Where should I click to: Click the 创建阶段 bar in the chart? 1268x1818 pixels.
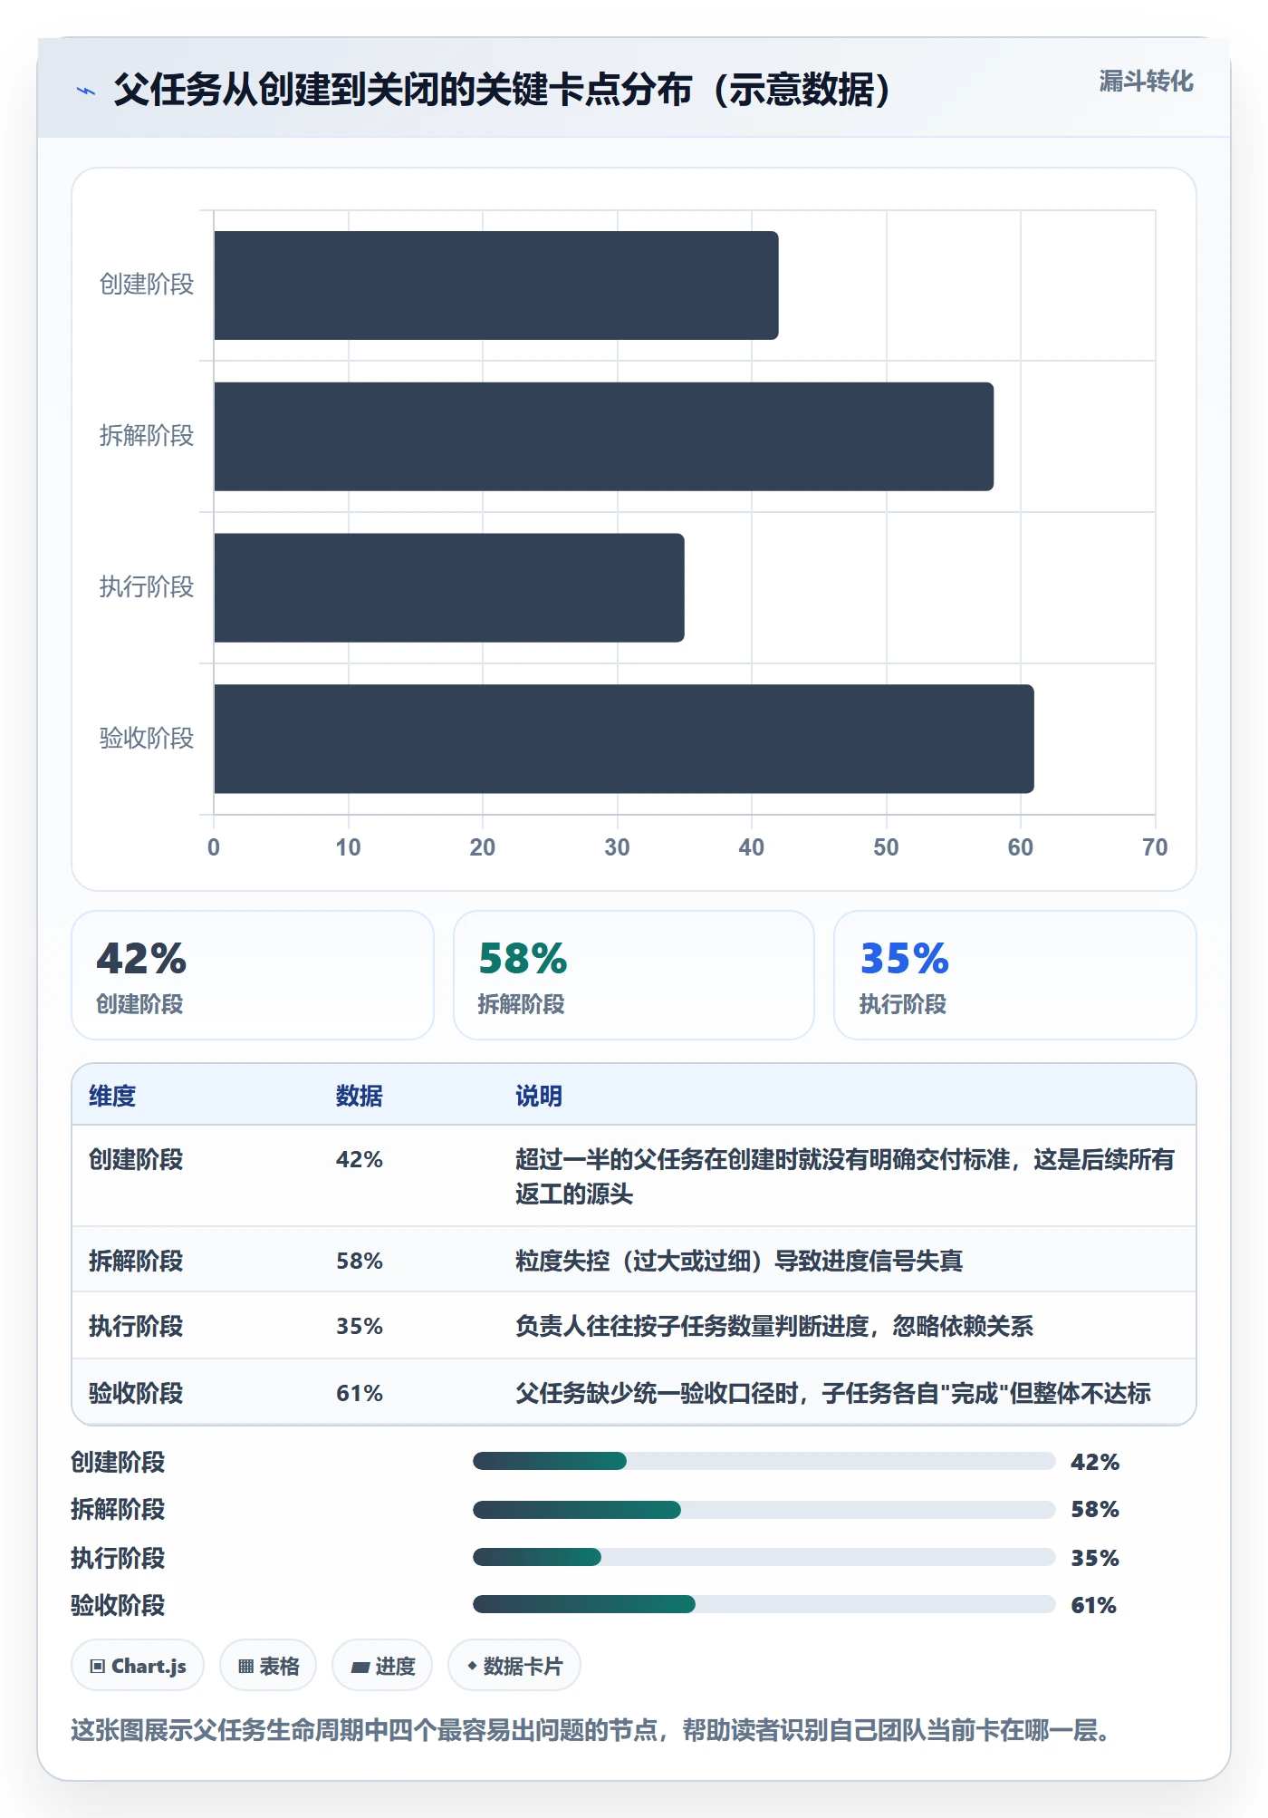[x=496, y=285]
